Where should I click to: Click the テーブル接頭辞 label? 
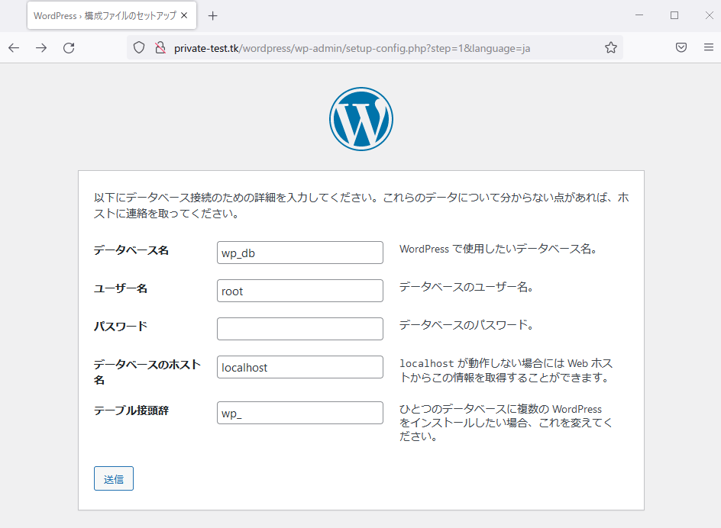click(131, 410)
